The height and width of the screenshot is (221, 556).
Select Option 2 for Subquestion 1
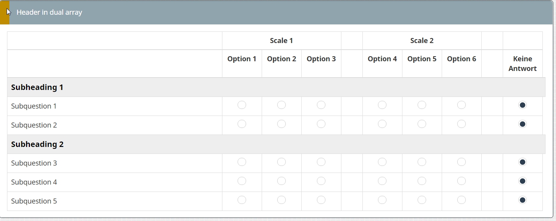pyautogui.click(x=281, y=105)
